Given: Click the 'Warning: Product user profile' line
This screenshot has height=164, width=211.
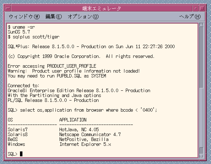Looking at the screenshot, I should (74, 71).
